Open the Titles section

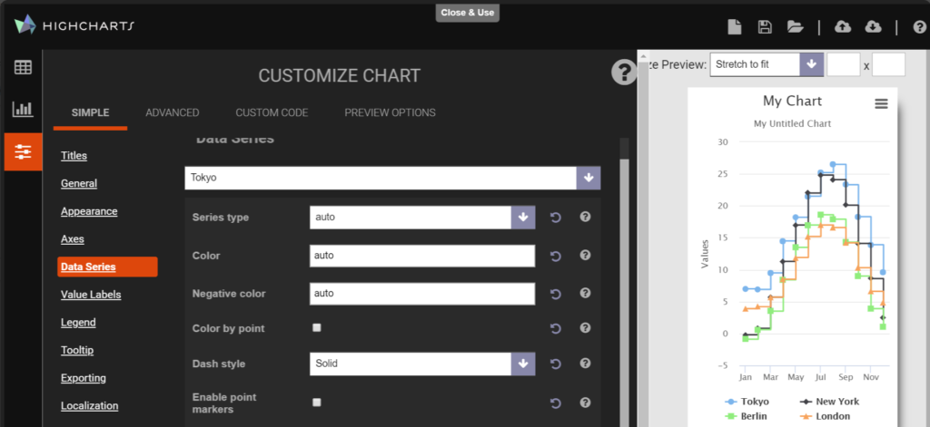click(x=74, y=156)
